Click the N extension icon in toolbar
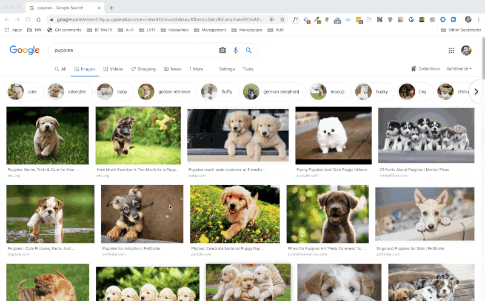The width and height of the screenshot is (485, 301). pos(380,19)
